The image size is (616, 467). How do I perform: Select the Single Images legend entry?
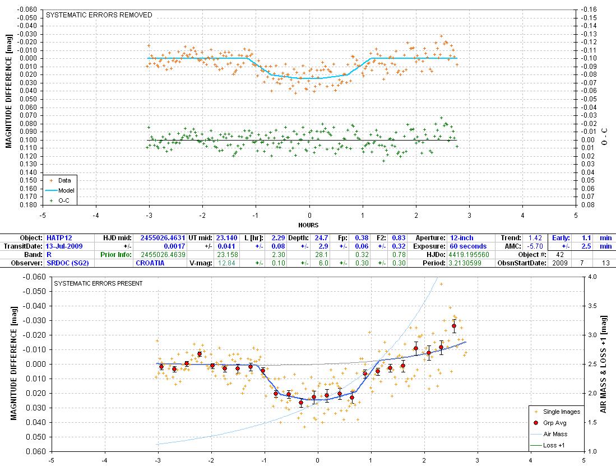557,412
